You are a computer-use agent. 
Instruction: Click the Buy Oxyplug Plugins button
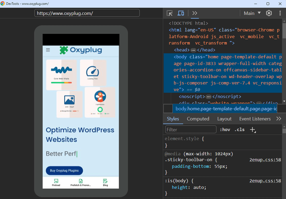tap(64, 170)
